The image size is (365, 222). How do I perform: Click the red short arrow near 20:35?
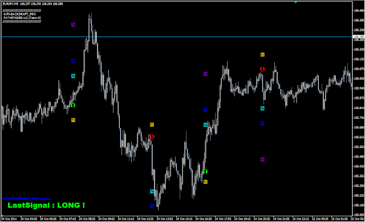tap(262, 69)
